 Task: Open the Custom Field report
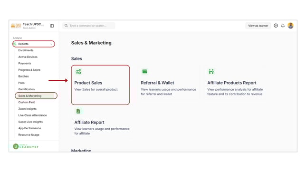(27, 102)
